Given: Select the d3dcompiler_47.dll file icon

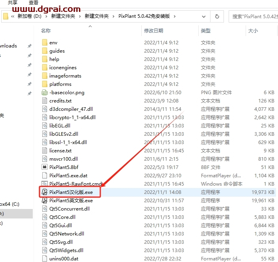Looking at the screenshot, I should click(x=45, y=109).
